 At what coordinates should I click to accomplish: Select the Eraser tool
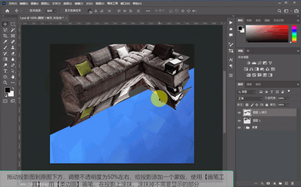click(13, 53)
